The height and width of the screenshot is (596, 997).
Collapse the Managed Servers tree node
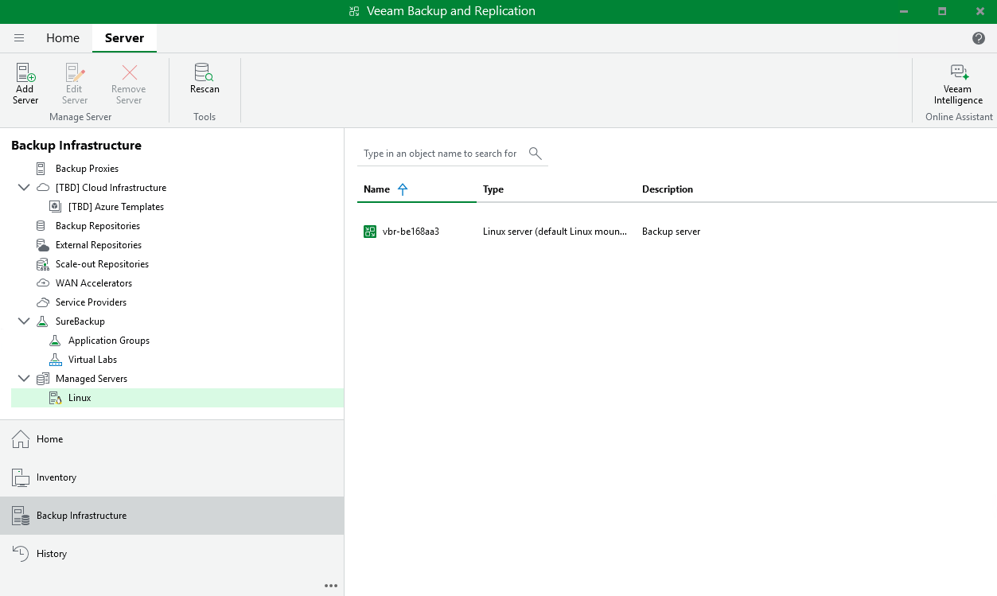pos(24,379)
